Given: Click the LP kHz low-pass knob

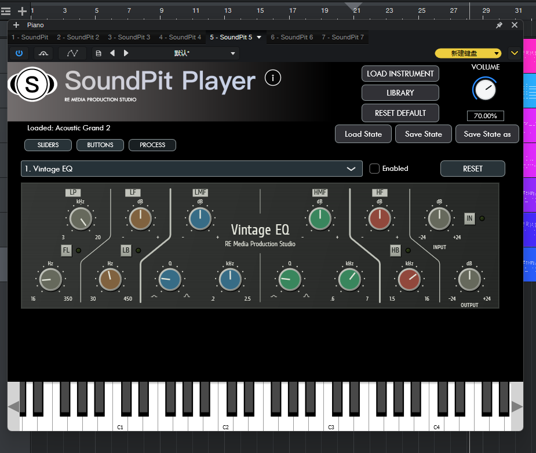Looking at the screenshot, I should point(81,219).
